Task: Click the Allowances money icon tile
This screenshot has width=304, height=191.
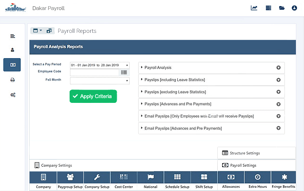Action: click(231, 177)
